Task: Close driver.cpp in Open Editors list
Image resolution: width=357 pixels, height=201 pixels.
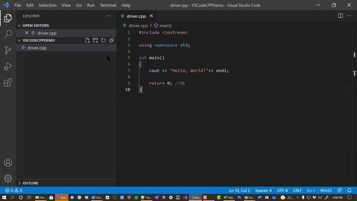Action: (x=27, y=33)
